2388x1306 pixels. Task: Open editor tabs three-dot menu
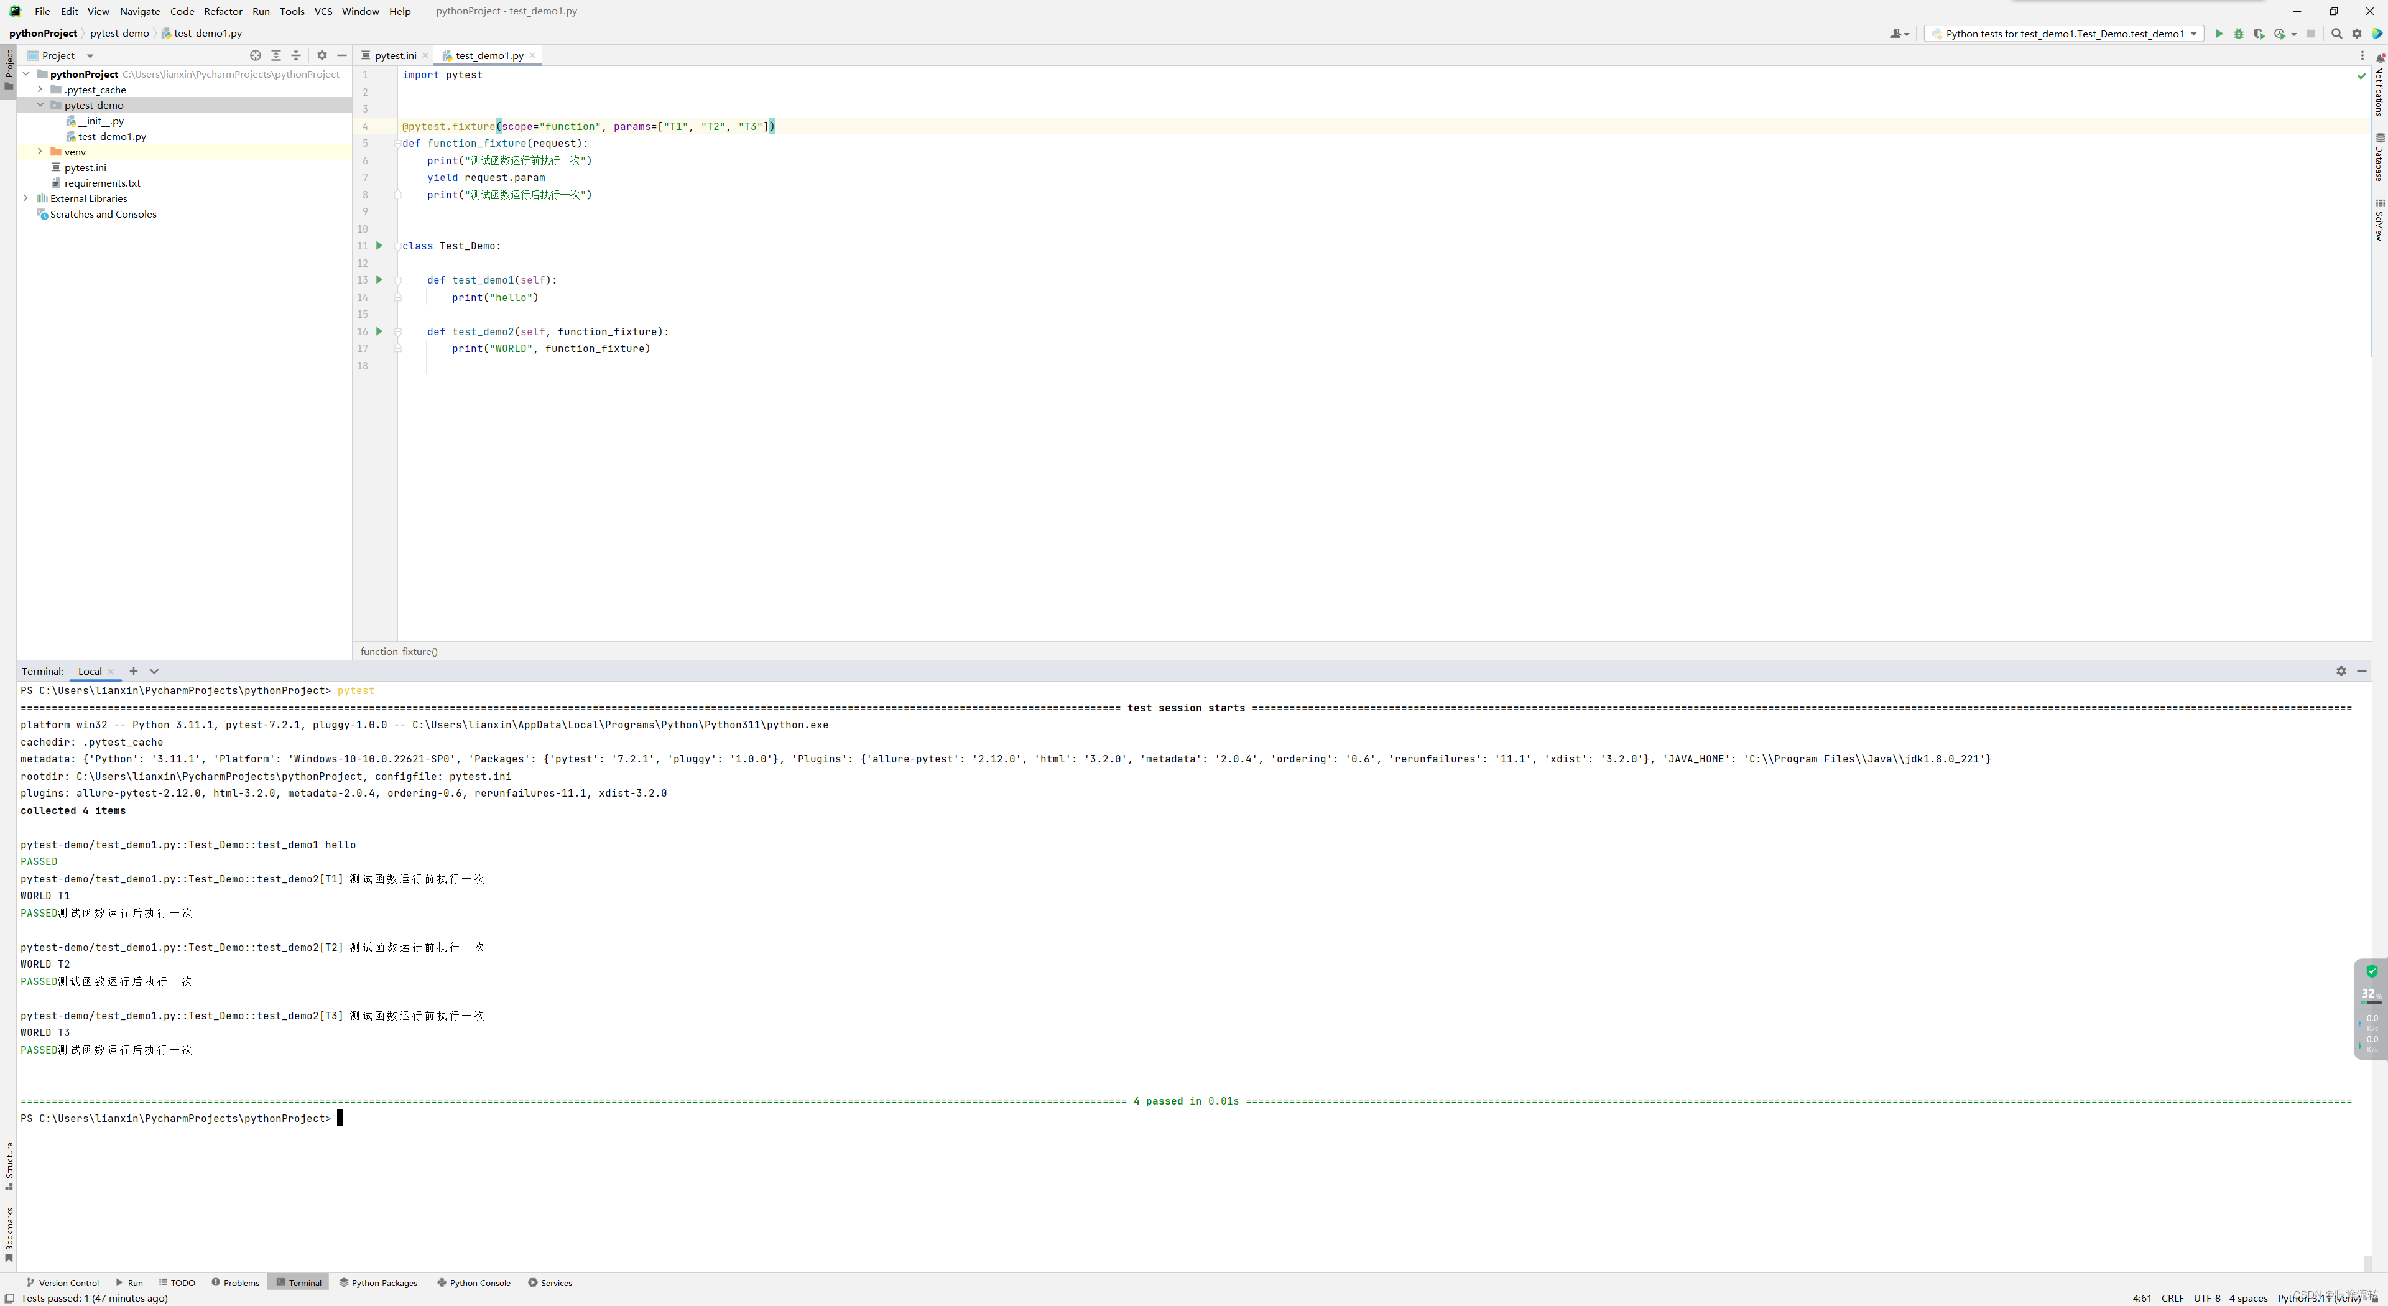(x=2362, y=55)
